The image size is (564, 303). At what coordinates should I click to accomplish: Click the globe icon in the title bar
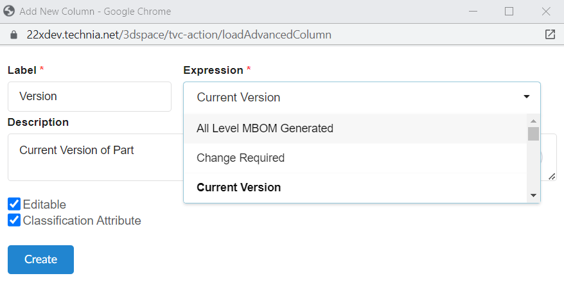click(x=9, y=11)
